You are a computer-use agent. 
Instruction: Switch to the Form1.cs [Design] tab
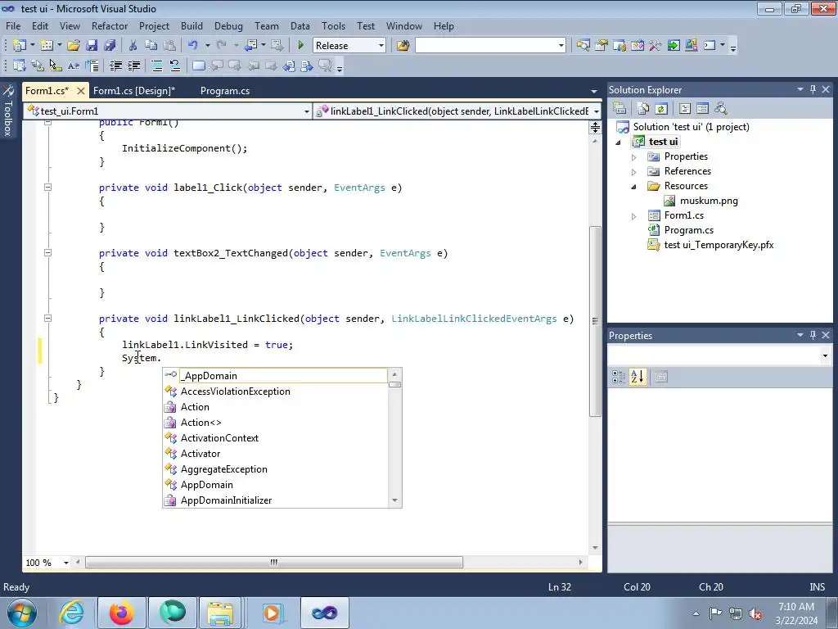click(134, 90)
